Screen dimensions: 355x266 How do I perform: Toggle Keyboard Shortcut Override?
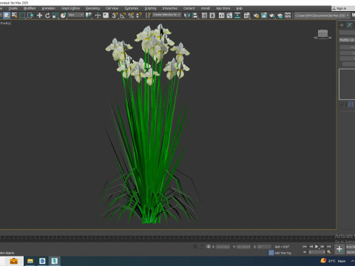pyautogui.click(x=106, y=16)
